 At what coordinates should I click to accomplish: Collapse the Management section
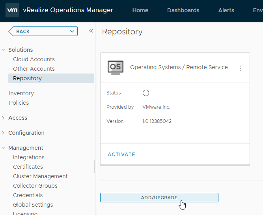coord(3,148)
